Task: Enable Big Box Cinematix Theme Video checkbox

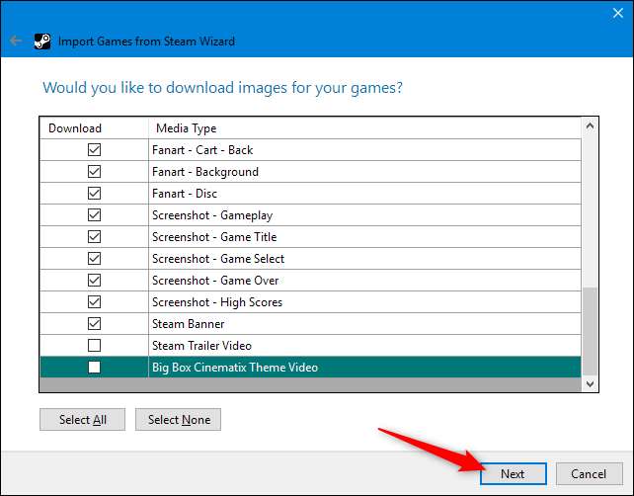Action: tap(94, 367)
